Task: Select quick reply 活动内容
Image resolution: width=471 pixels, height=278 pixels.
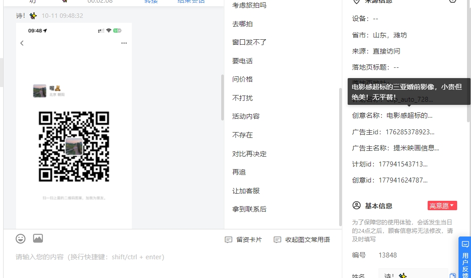Action: tap(246, 116)
